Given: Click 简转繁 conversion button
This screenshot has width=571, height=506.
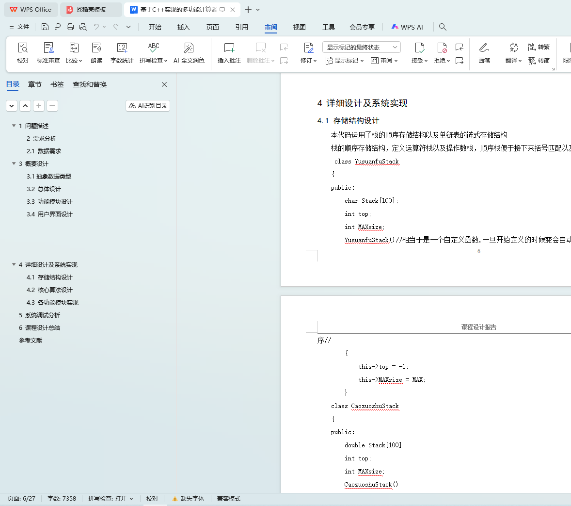Looking at the screenshot, I should 539,47.
